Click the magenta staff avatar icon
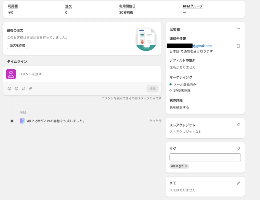The image size is (260, 200). coord(11,74)
